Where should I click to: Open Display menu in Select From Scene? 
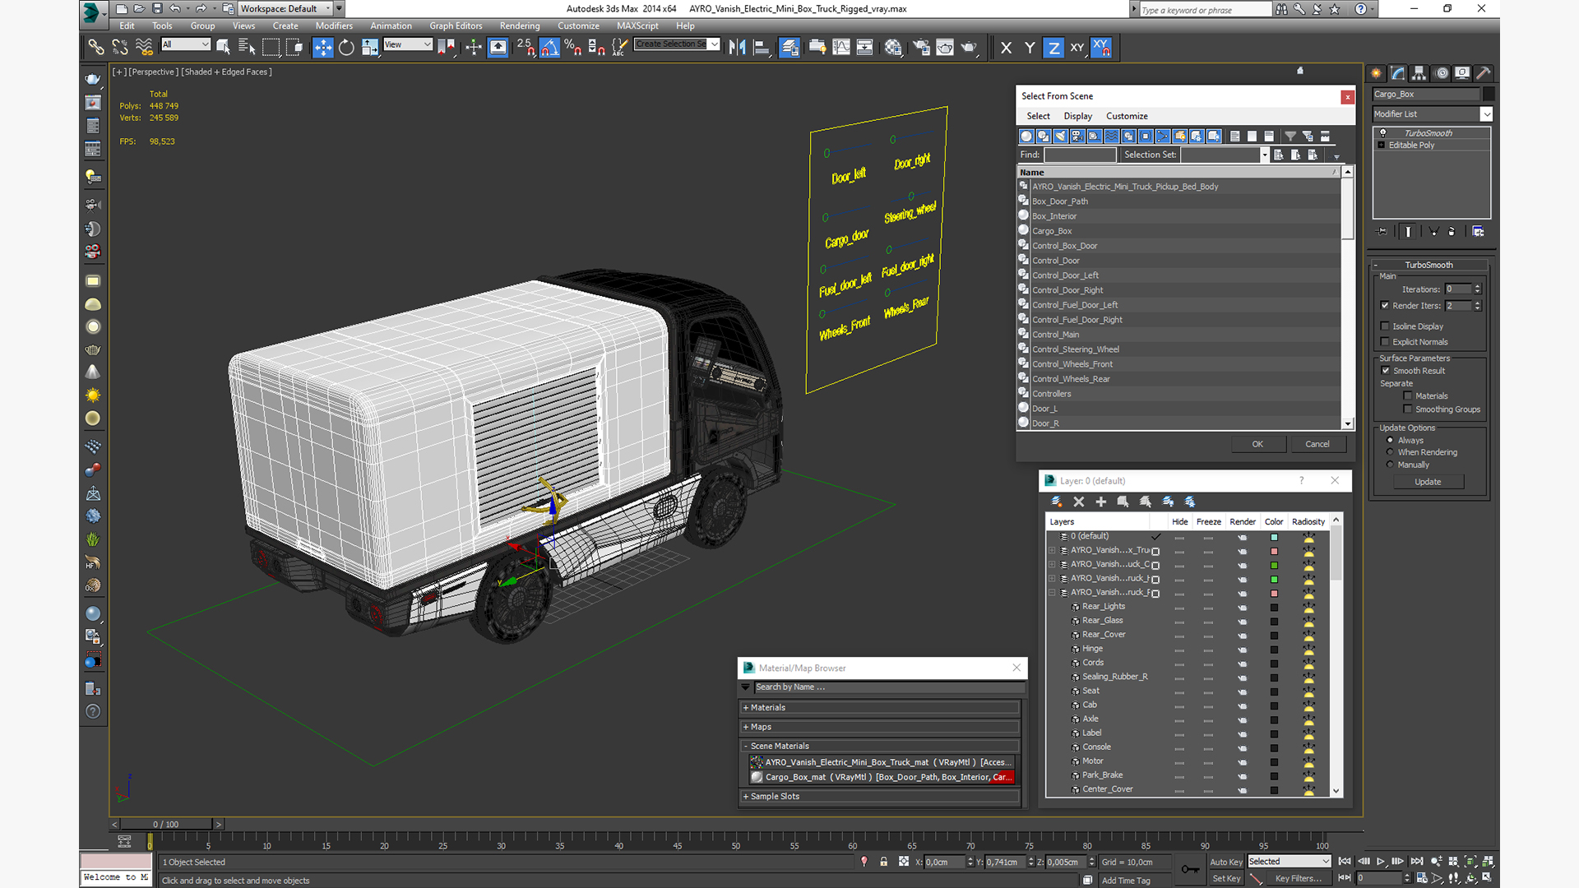(x=1077, y=116)
